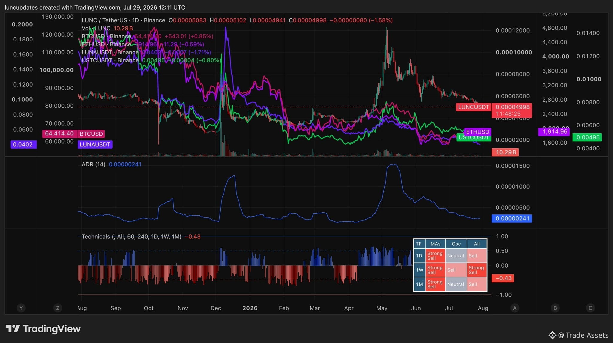The width and height of the screenshot is (613, 343).
Task: Select the USTCUSDT · Binance legend row
Action: [x=151, y=60]
